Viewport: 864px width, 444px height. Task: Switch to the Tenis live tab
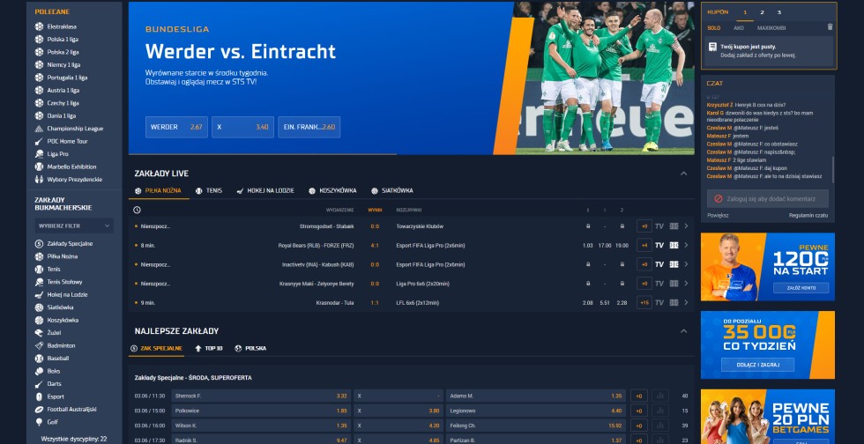point(209,190)
